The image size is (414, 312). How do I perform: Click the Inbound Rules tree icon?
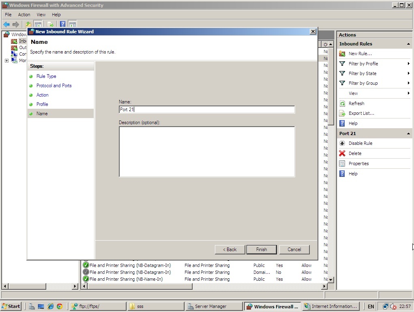[14, 41]
